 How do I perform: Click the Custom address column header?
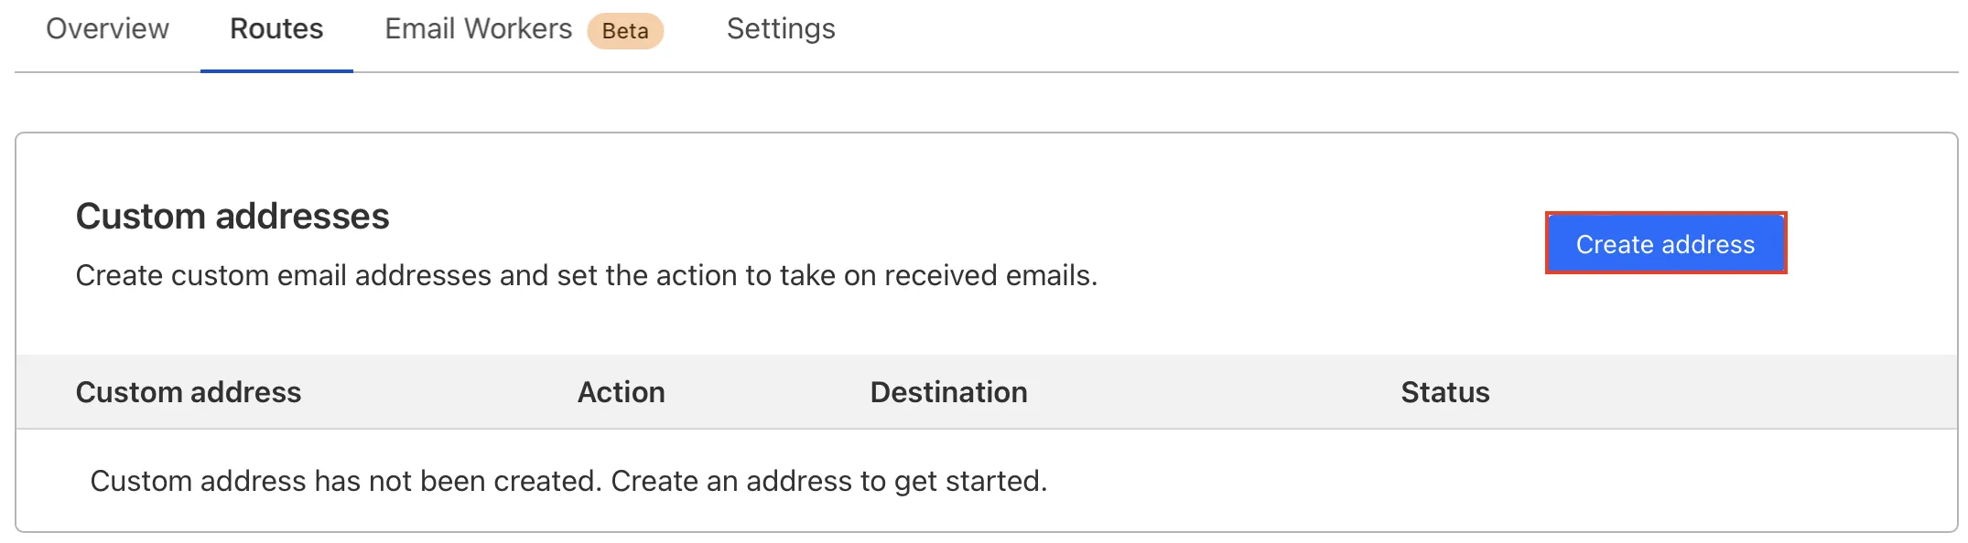click(189, 392)
